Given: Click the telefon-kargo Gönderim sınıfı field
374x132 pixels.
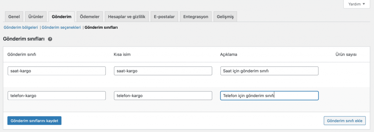Looking at the screenshot, I should click(57, 96).
